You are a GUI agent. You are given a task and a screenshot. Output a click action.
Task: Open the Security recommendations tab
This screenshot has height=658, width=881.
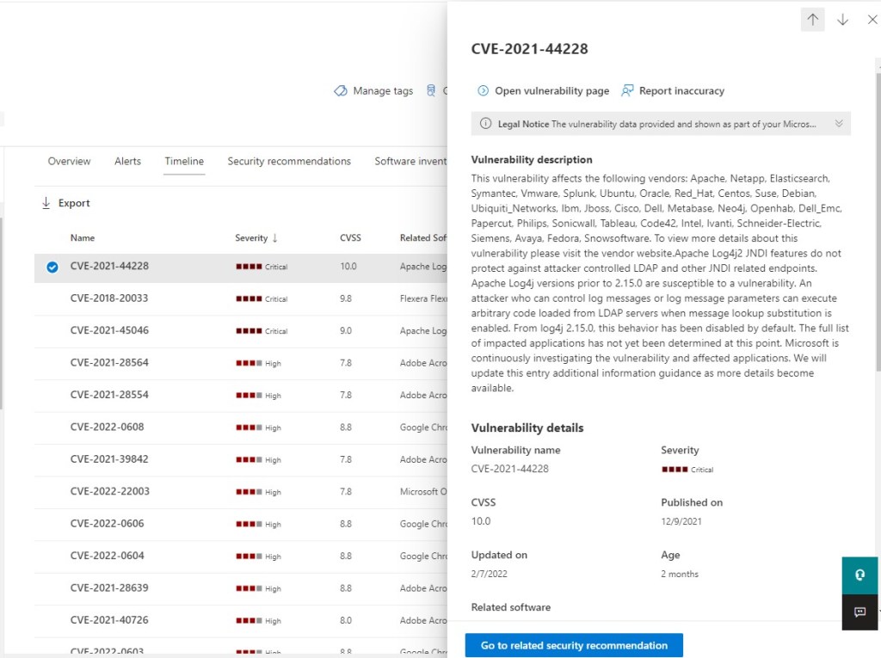point(289,162)
